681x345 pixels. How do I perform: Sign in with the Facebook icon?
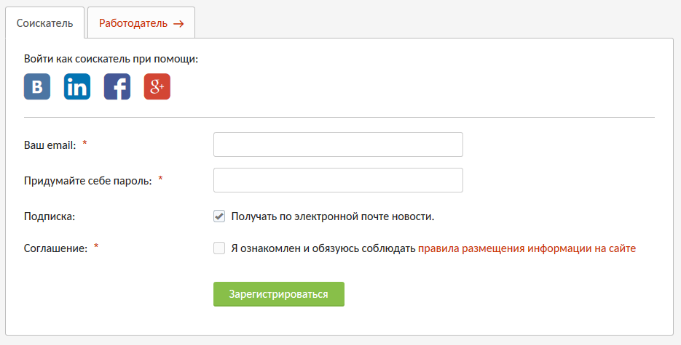pos(117,87)
